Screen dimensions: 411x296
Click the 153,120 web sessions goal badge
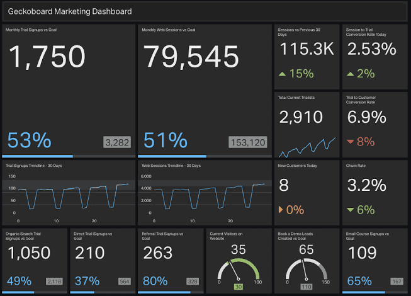pos(248,142)
